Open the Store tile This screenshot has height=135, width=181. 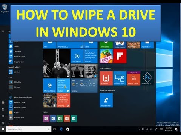point(91,45)
